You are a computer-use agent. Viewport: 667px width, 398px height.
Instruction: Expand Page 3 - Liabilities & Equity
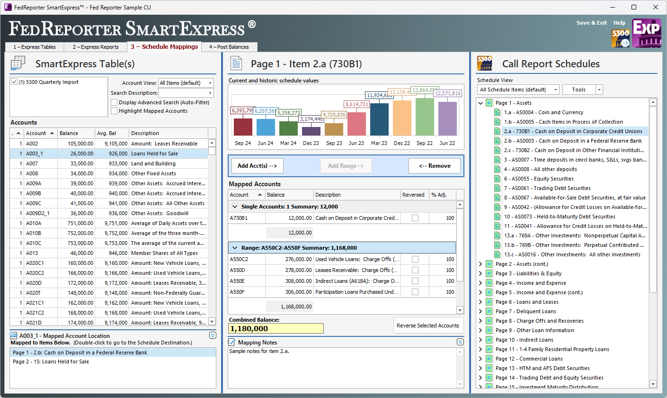pyautogui.click(x=480, y=273)
